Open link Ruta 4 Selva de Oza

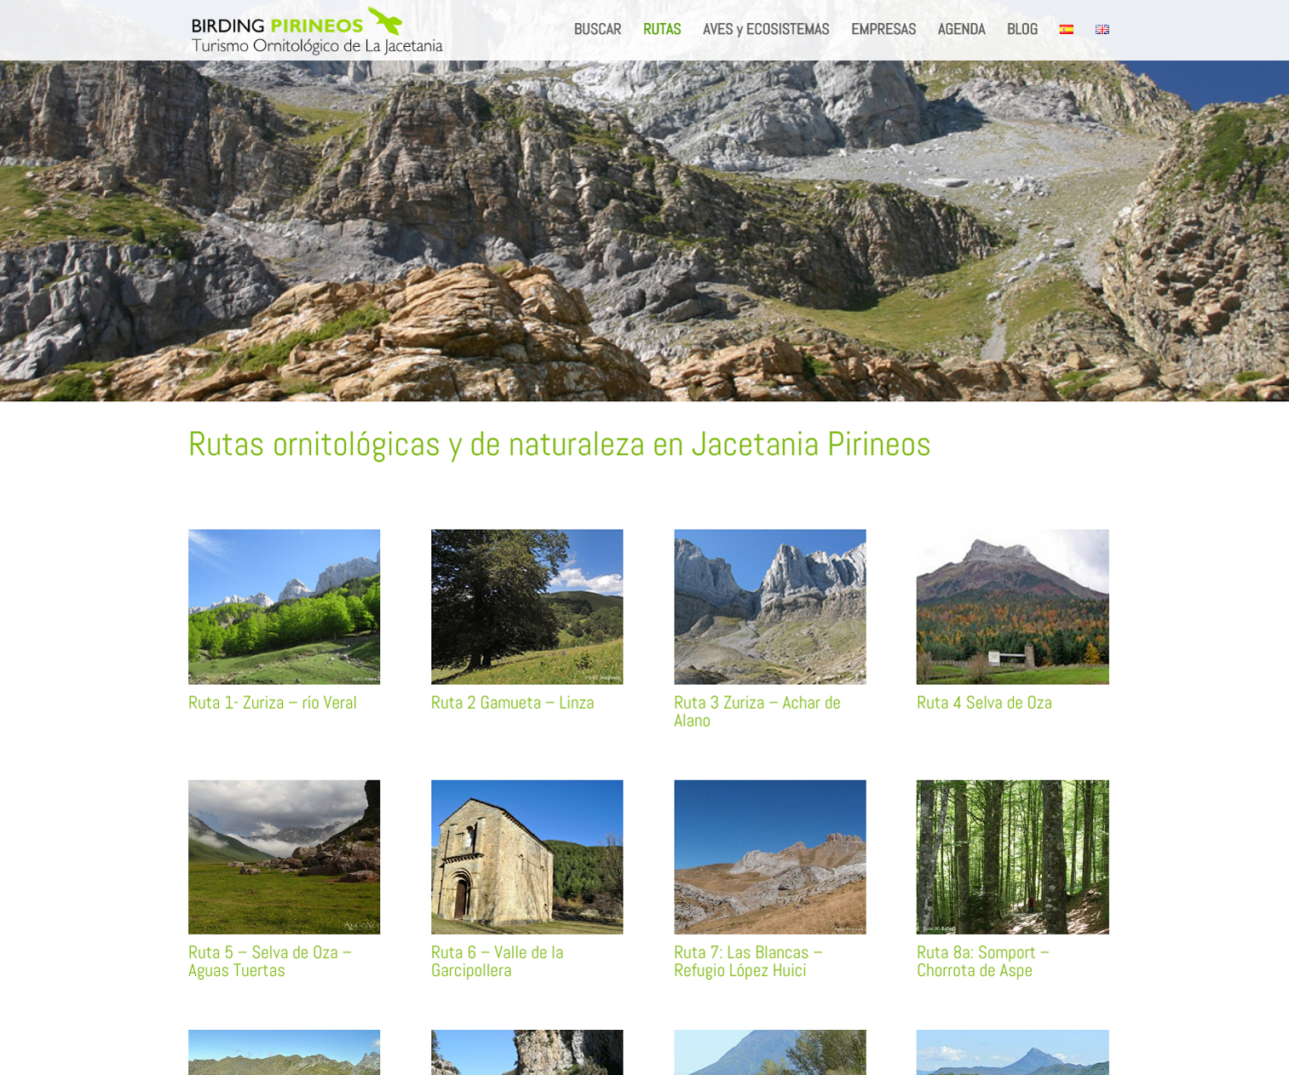(984, 703)
